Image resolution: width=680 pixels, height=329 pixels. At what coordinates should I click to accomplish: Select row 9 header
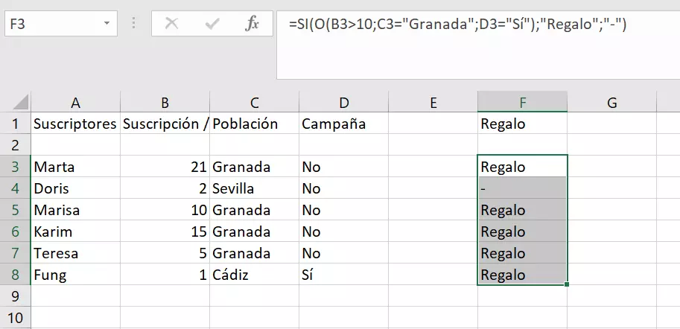[x=15, y=296]
